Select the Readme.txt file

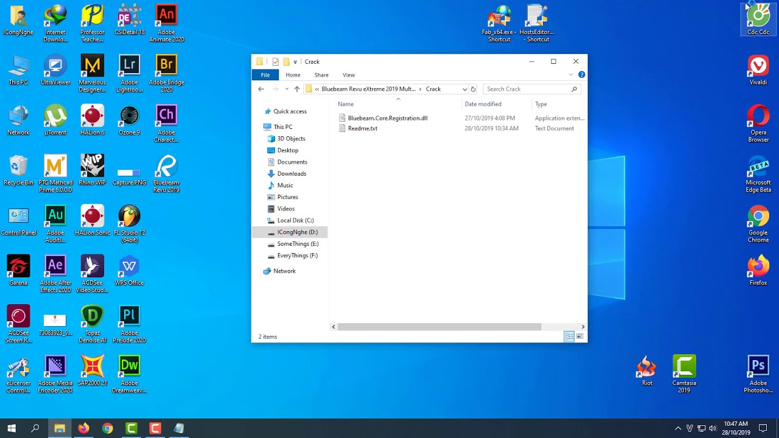click(x=362, y=128)
